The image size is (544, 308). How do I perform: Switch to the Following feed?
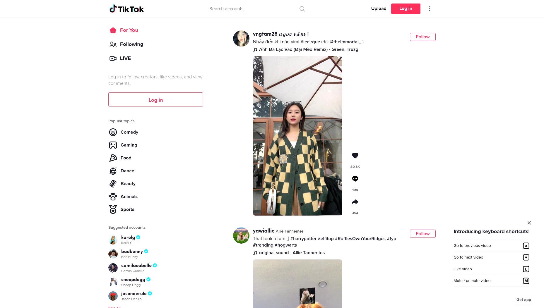point(126,44)
